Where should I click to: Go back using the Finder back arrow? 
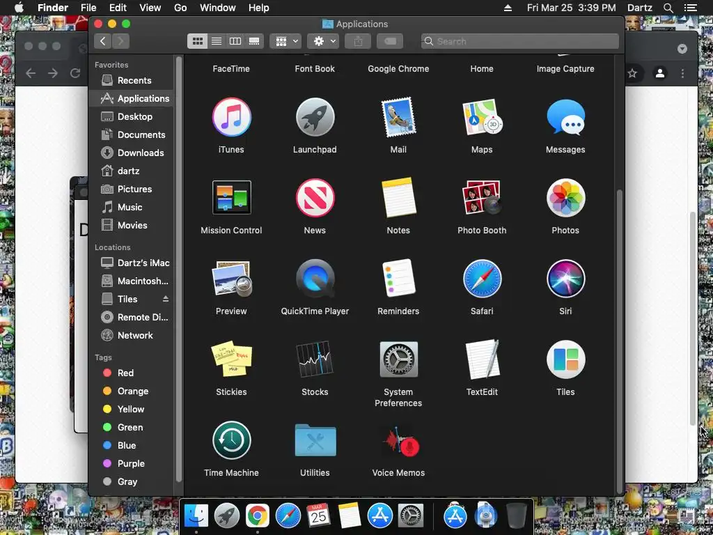pos(103,41)
